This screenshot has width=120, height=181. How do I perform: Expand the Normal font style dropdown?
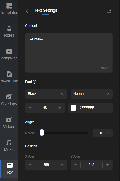pyautogui.click(x=92, y=94)
